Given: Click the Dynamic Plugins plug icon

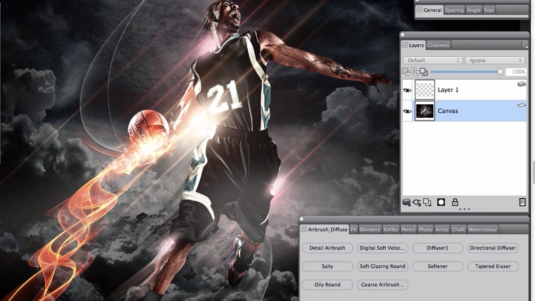Looking at the screenshot, I should (417, 203).
